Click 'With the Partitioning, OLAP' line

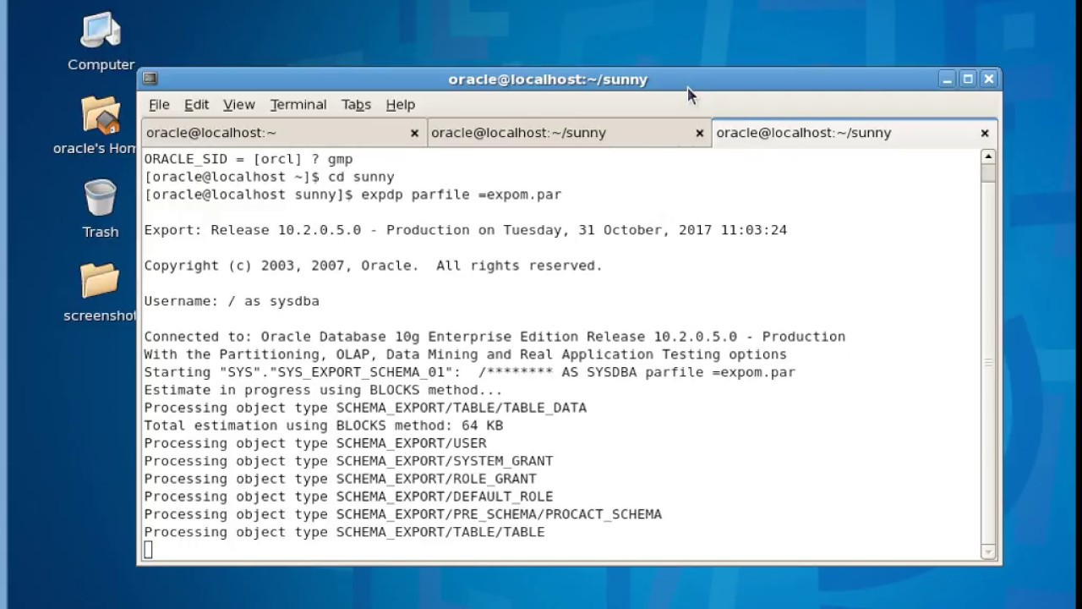point(465,354)
